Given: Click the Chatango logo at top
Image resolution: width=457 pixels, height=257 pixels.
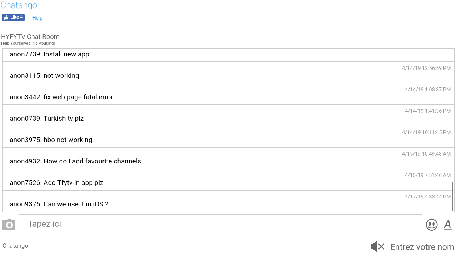Looking at the screenshot, I should point(19,5).
